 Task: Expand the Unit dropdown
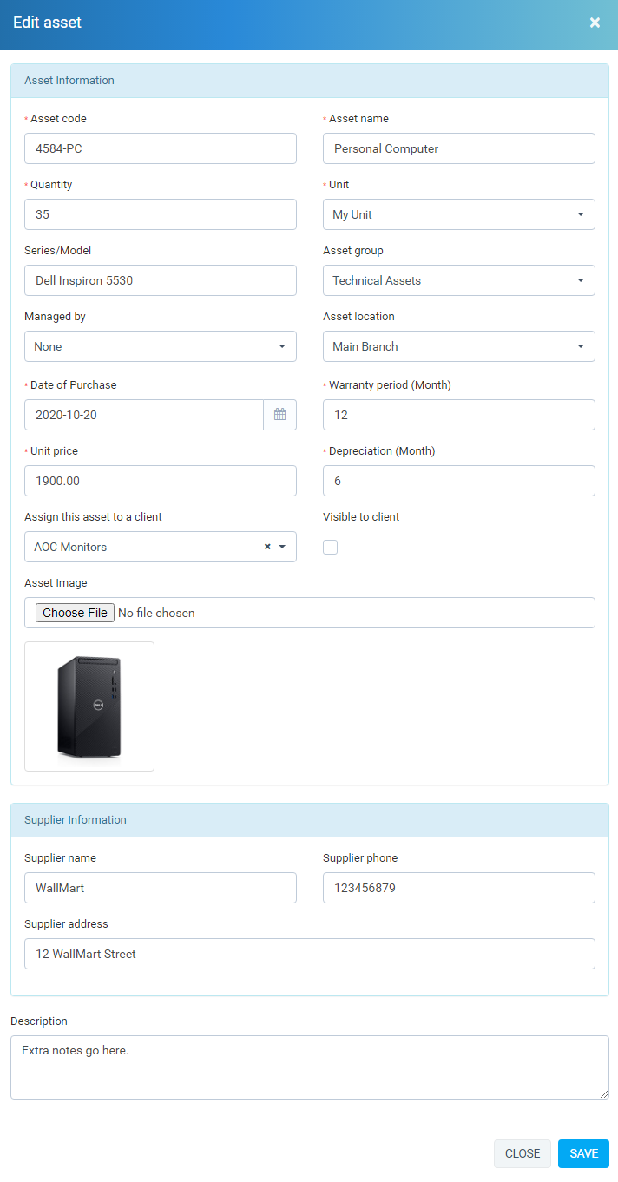[458, 214]
